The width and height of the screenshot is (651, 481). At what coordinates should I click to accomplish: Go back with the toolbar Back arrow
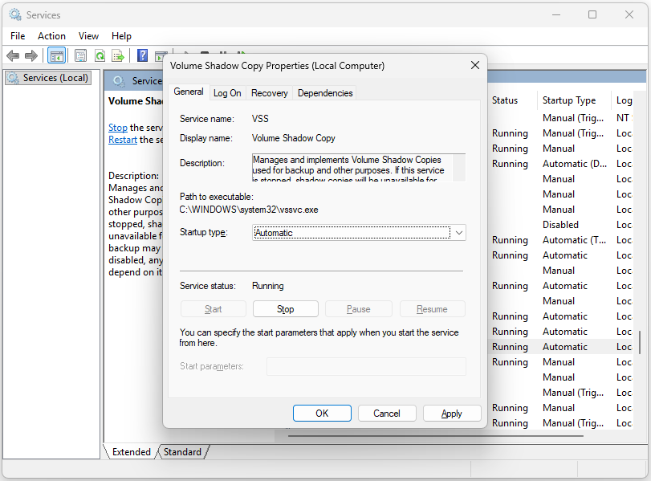pyautogui.click(x=13, y=55)
